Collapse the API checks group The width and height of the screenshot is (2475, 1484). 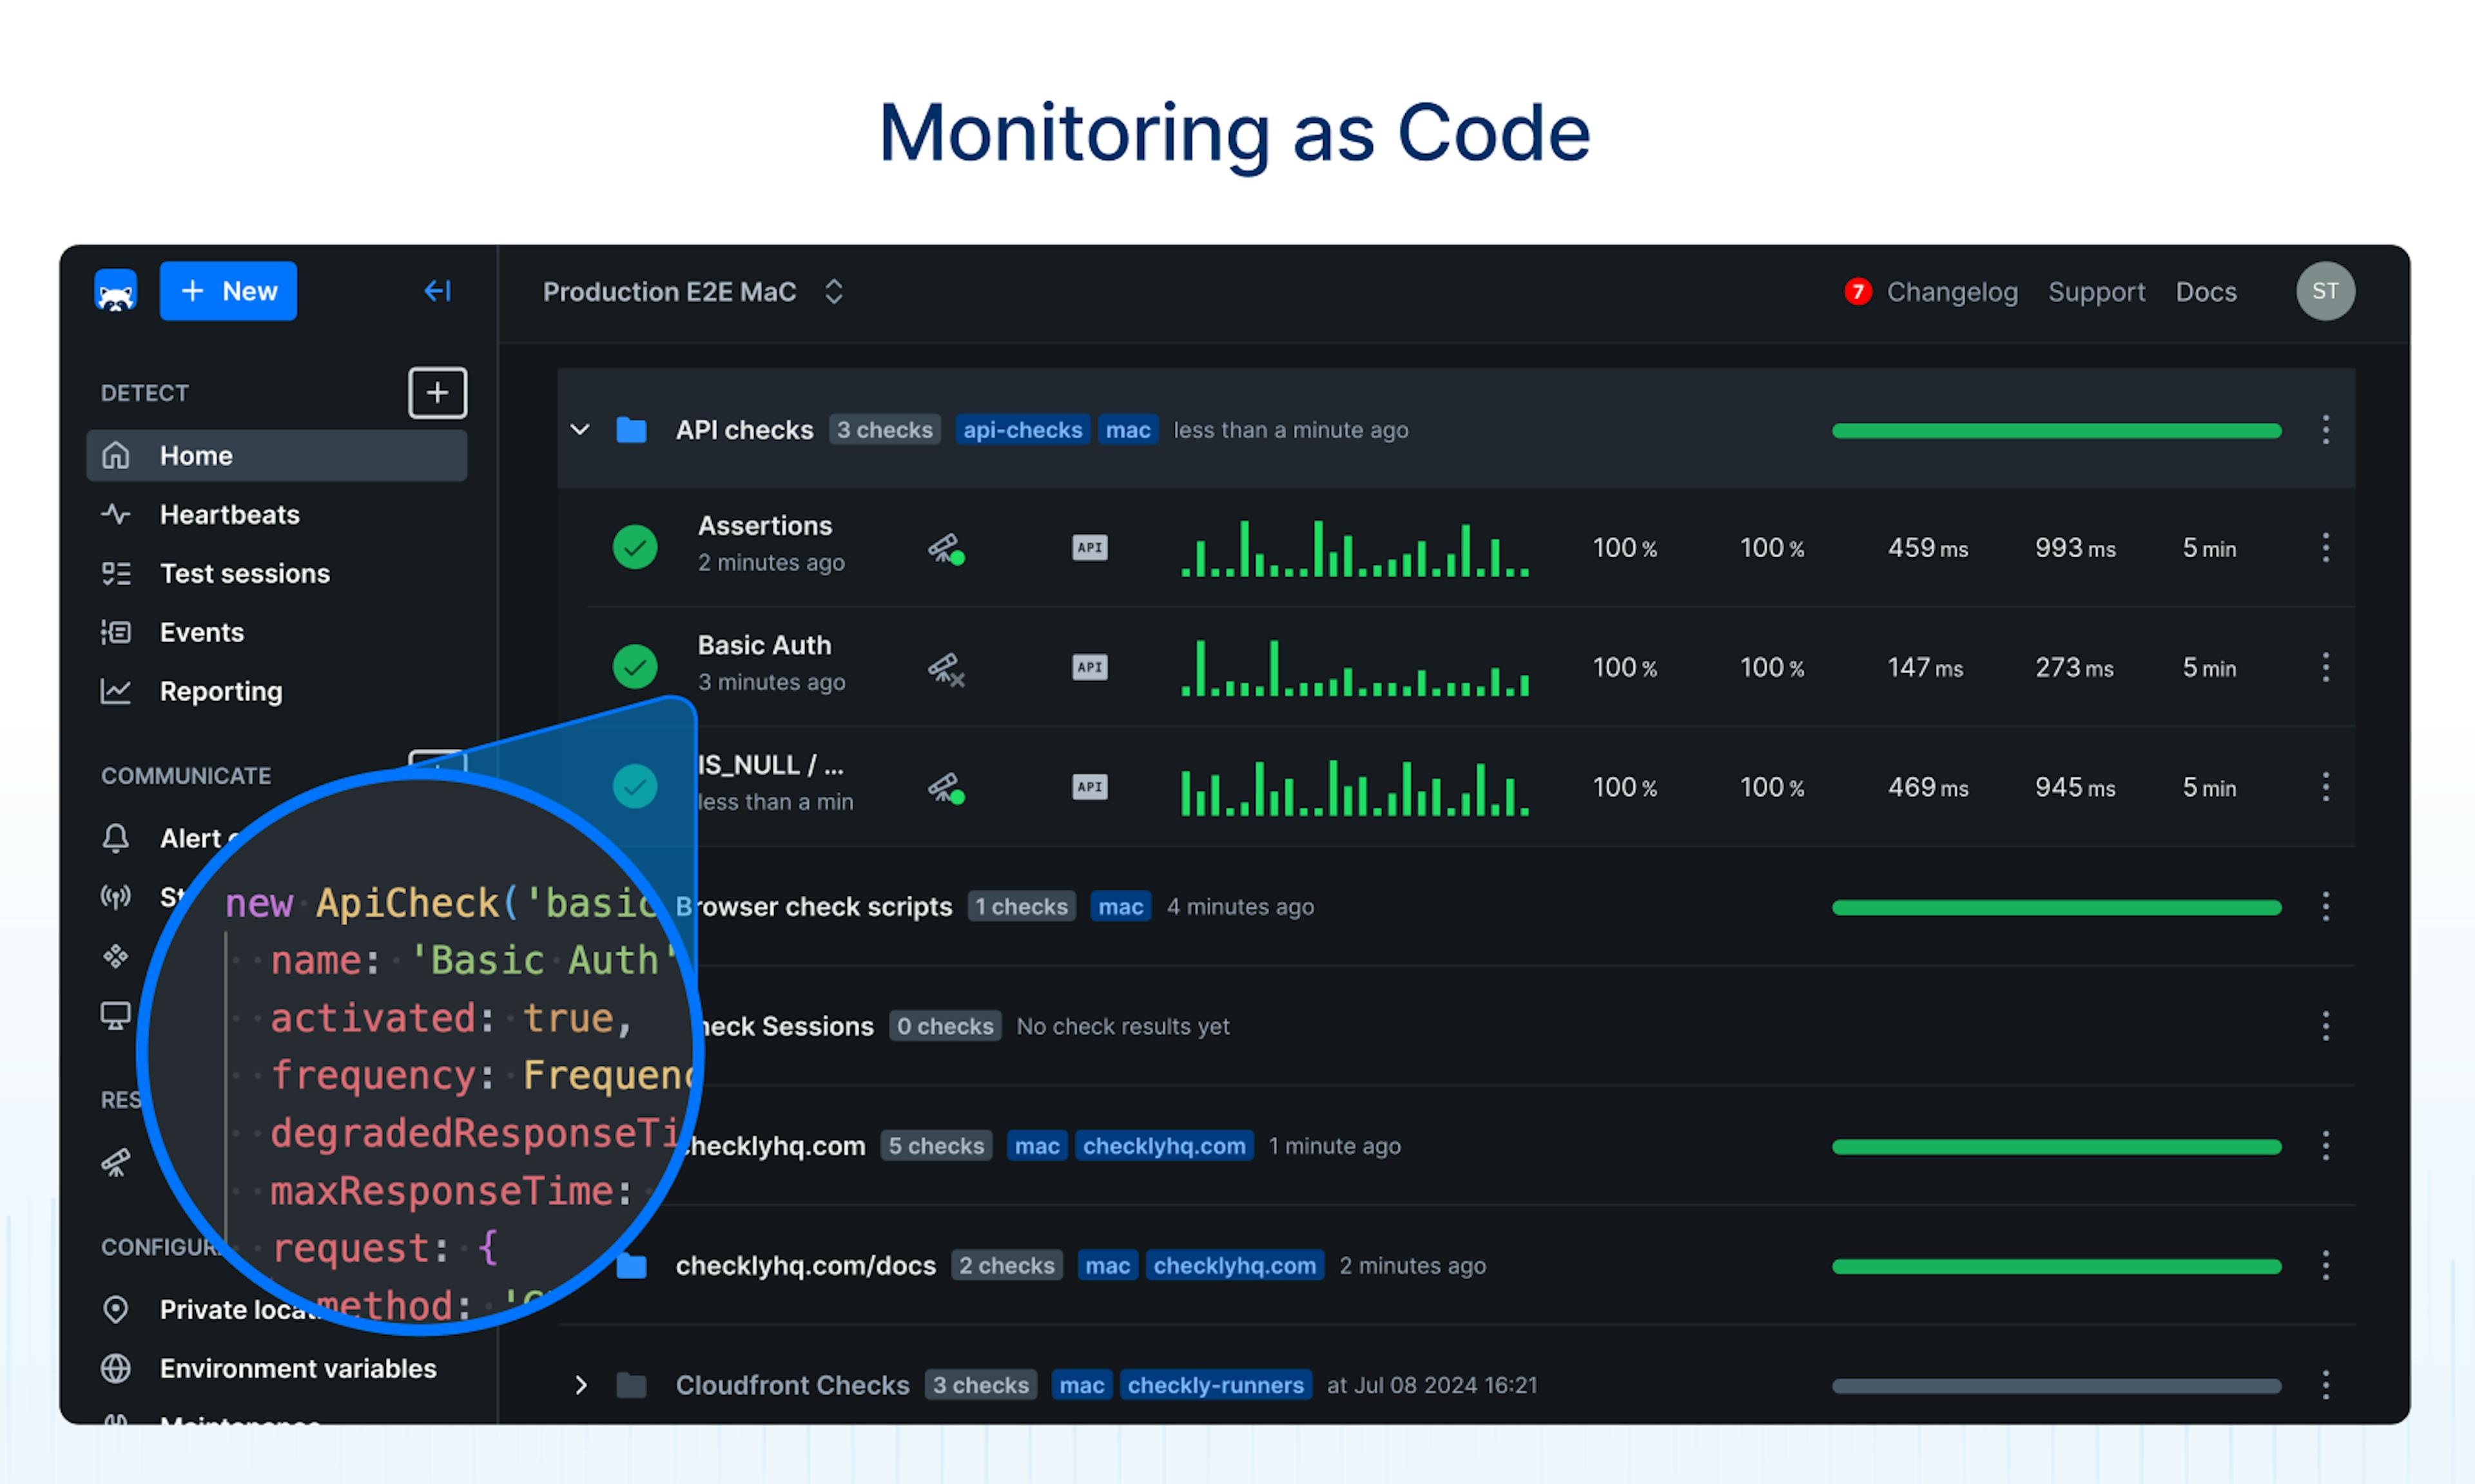click(580, 430)
